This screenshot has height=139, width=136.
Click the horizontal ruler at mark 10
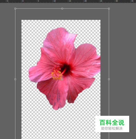[x=54, y=1]
